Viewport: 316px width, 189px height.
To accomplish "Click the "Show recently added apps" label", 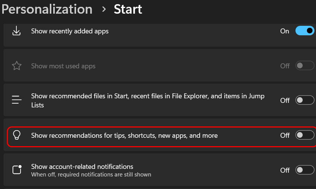I will click(70, 31).
